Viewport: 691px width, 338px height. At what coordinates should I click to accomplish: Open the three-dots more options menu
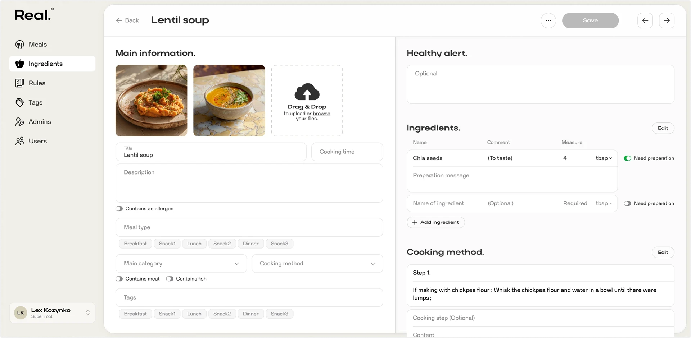[548, 20]
